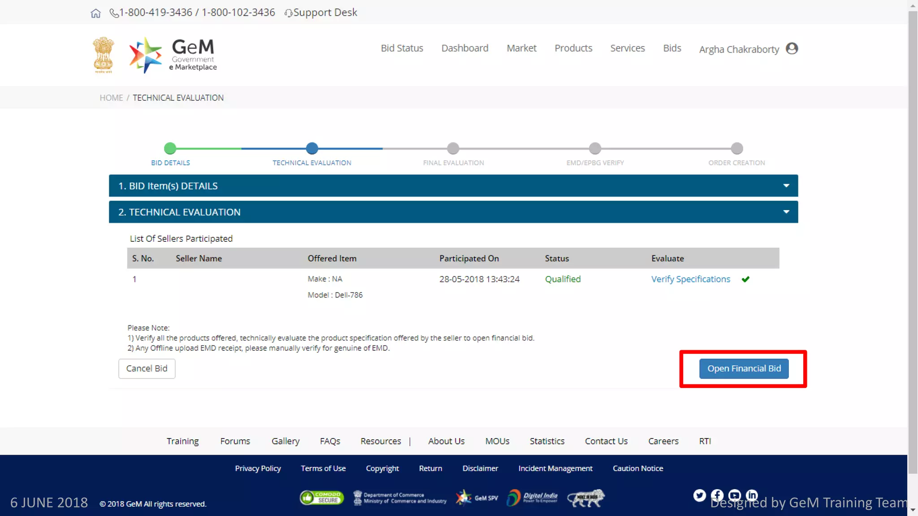
Task: Select the Final Evaluation step circle
Action: point(453,148)
